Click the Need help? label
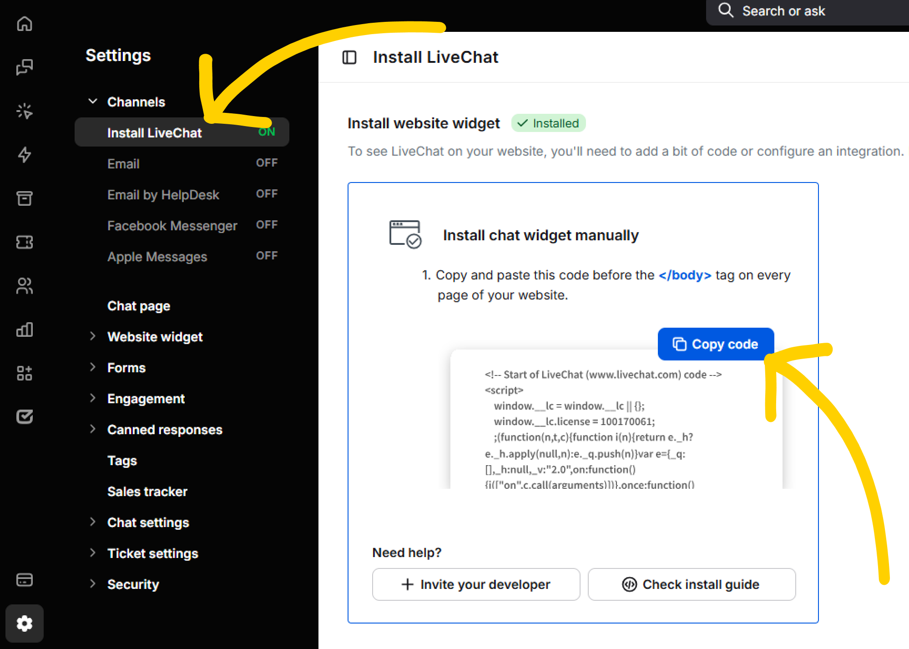The height and width of the screenshot is (649, 909). [407, 553]
